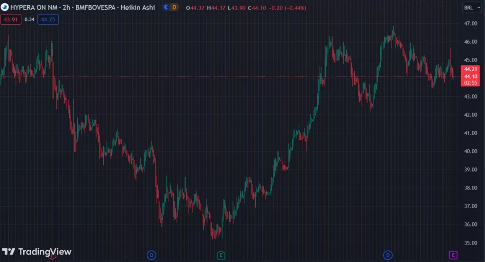Image resolution: width=485 pixels, height=262 pixels.
Task: Open the first blue D dividend marker
Action: click(x=151, y=255)
